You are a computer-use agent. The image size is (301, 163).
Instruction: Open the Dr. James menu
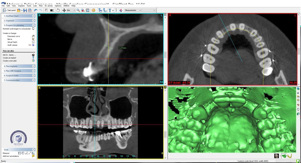pyautogui.click(x=48, y=6)
